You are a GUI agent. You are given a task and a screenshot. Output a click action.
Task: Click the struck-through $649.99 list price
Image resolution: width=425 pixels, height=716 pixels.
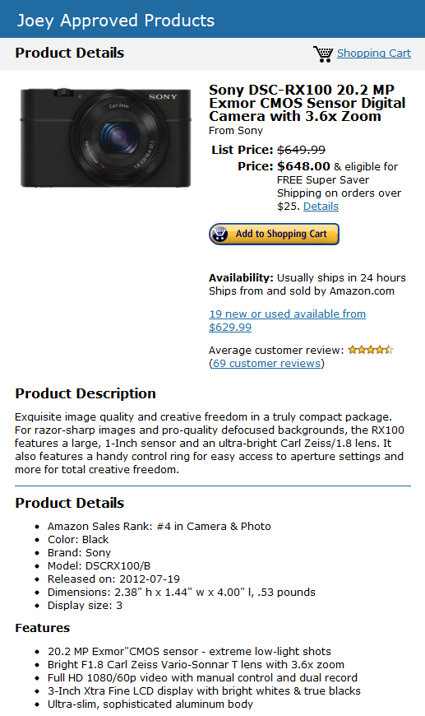[x=302, y=150]
